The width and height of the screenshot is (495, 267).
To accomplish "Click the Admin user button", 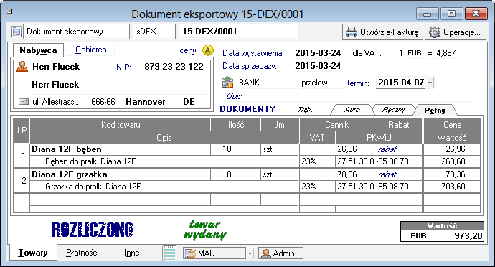I will click(280, 253).
